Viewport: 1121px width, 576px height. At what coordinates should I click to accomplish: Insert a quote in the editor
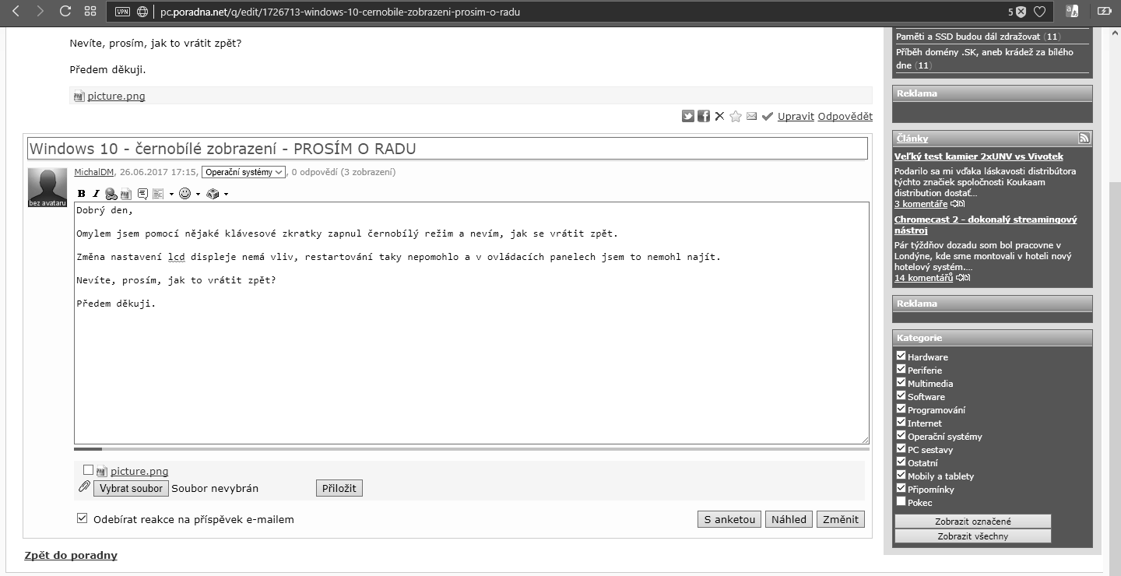(142, 194)
